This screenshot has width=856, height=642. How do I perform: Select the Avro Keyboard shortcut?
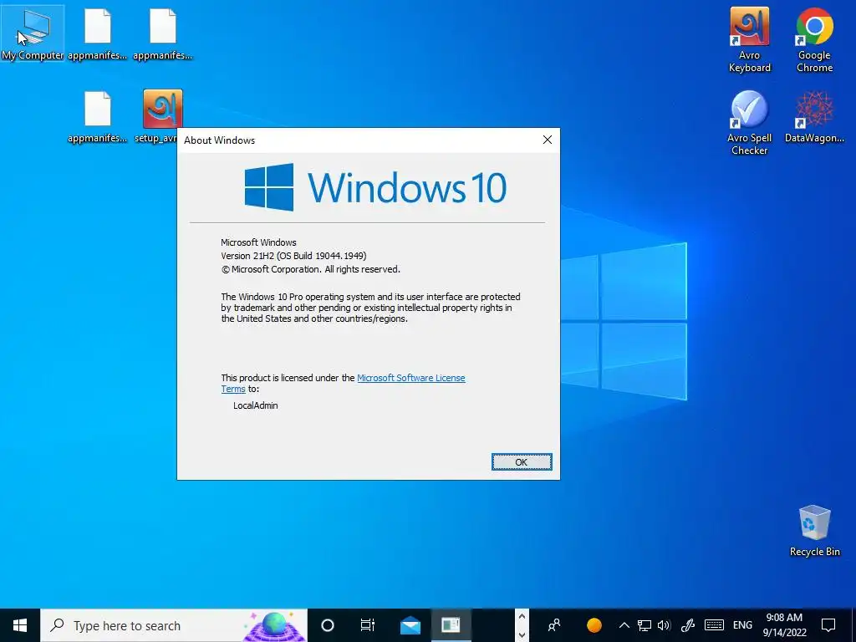[750, 40]
